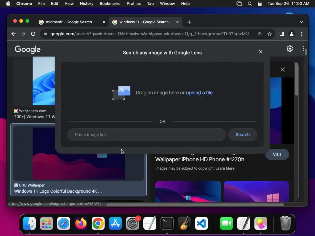The image size is (315, 236).
Task: Click the screen mirroring menu bar icon
Action: [239, 4]
